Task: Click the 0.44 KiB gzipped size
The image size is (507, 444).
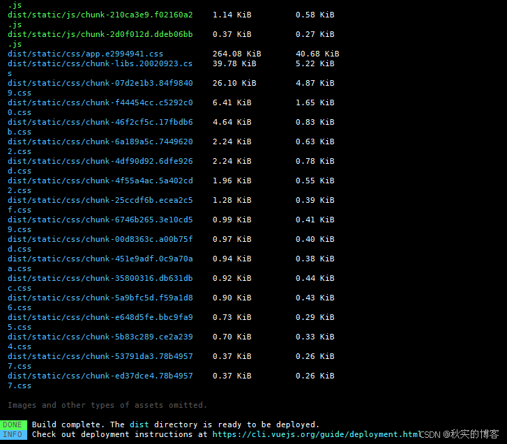Action: click(x=315, y=278)
